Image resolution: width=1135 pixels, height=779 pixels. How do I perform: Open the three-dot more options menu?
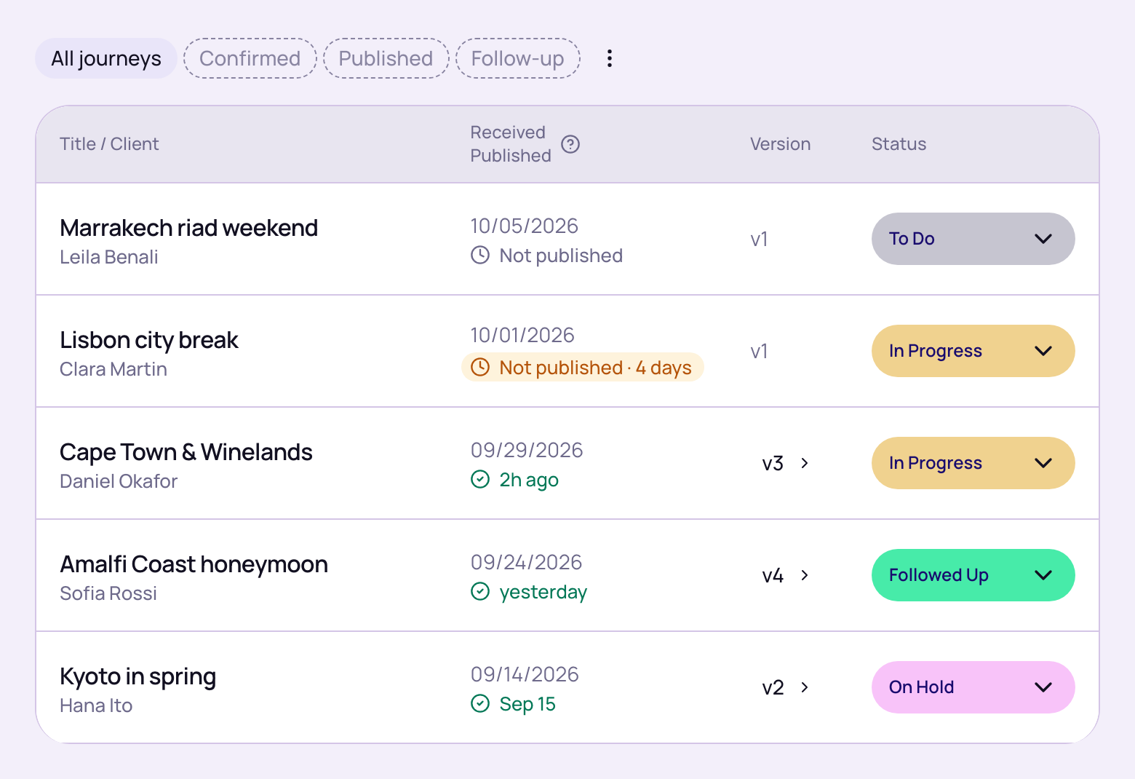click(x=610, y=58)
